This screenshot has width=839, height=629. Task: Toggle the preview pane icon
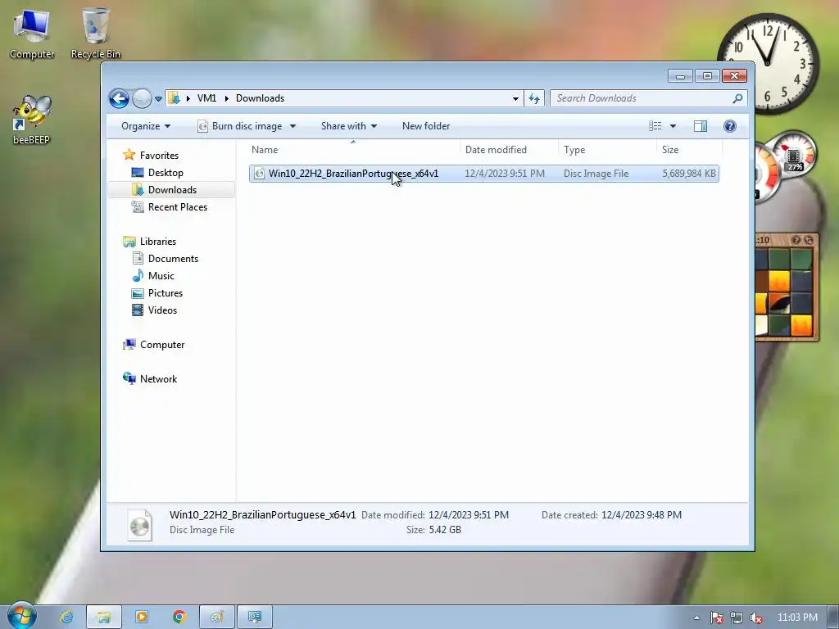coord(701,126)
